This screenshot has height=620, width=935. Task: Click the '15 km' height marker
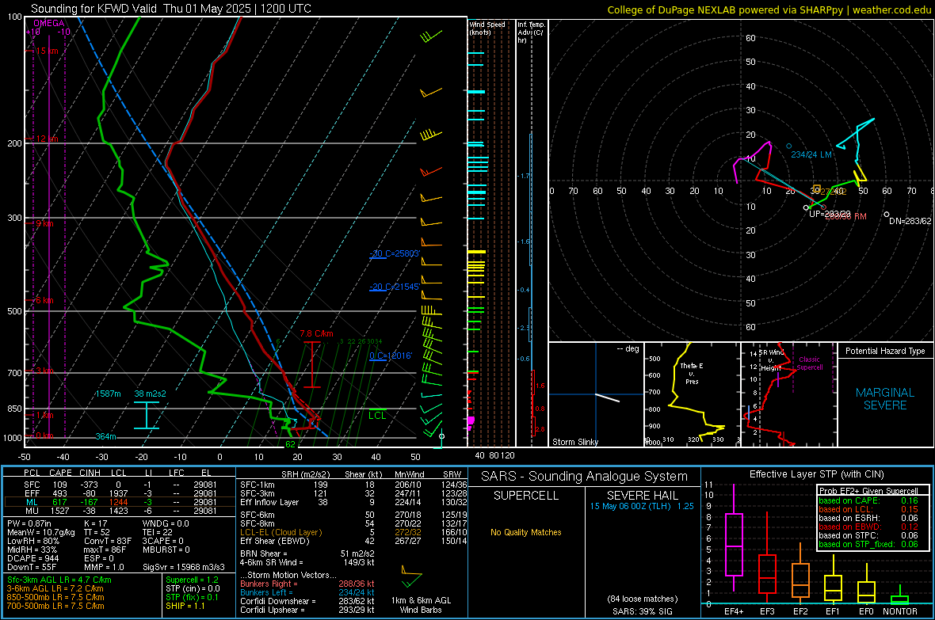[47, 51]
